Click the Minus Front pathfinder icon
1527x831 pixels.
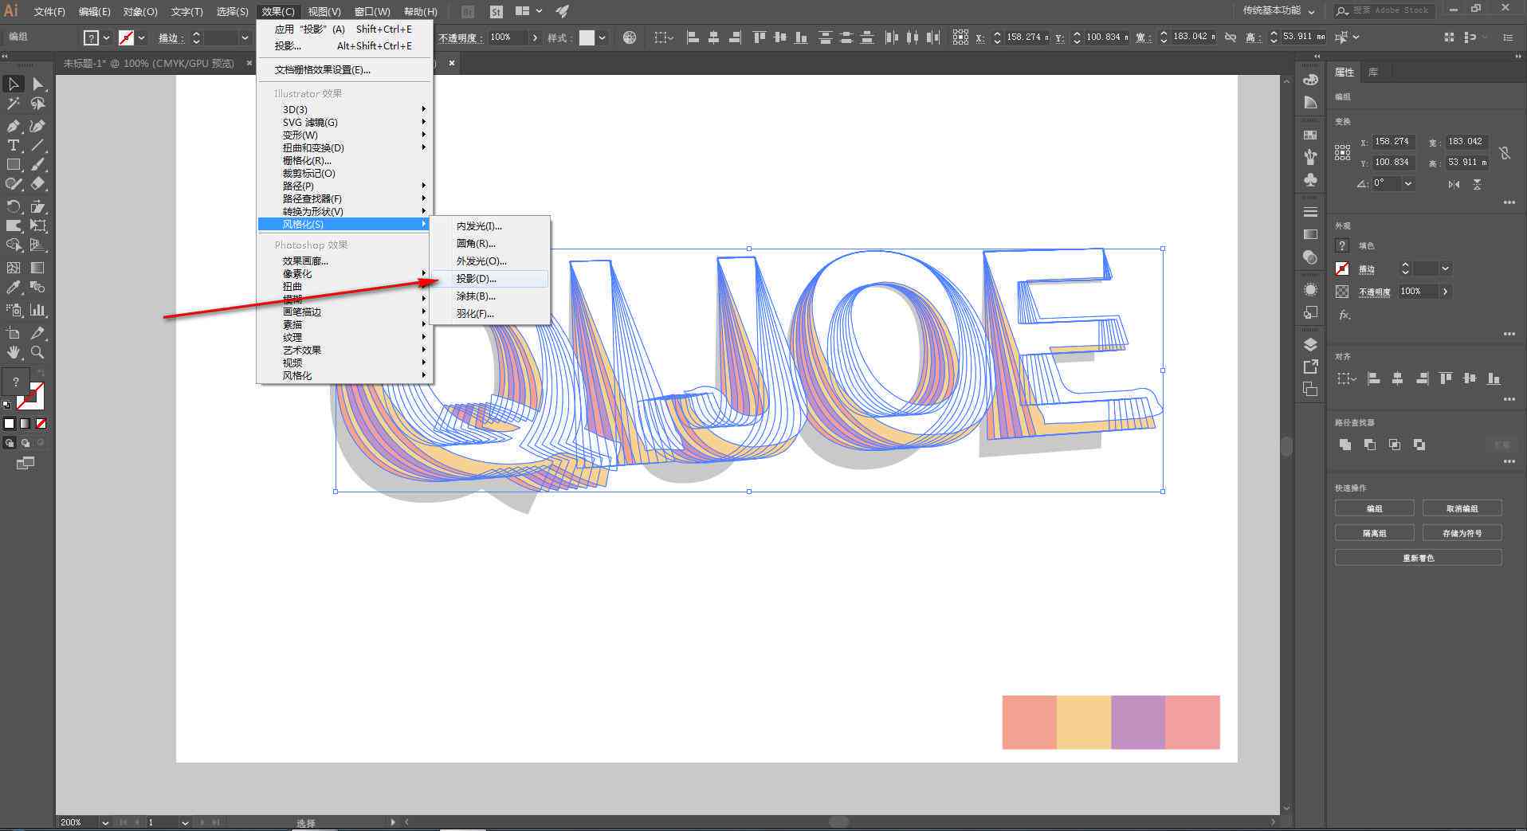pos(1370,445)
